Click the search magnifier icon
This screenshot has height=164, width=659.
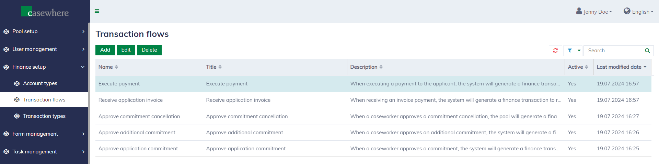(x=647, y=51)
